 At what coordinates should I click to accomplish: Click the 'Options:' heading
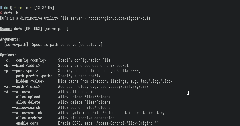point(8,55)
